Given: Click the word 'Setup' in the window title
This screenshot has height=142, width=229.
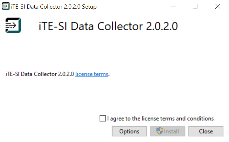Looking at the screenshot, I should point(89,7).
